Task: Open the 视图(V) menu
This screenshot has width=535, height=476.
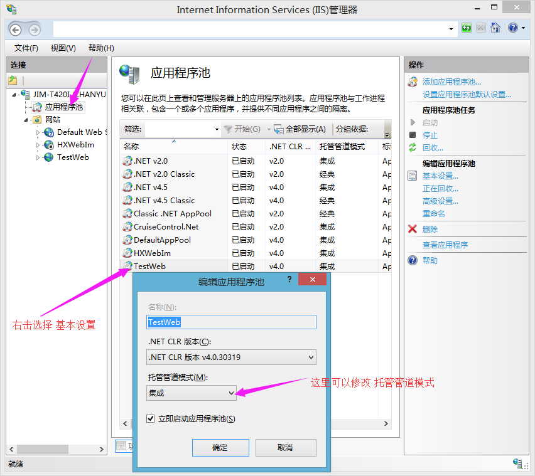Action: 63,48
